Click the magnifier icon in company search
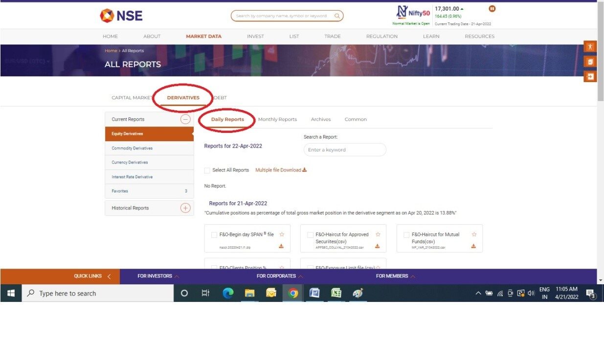The image size is (604, 339). (x=337, y=16)
